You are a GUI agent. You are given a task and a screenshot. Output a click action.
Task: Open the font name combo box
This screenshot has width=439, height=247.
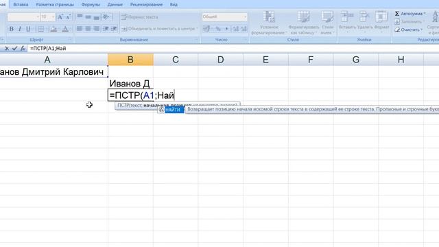23,17
